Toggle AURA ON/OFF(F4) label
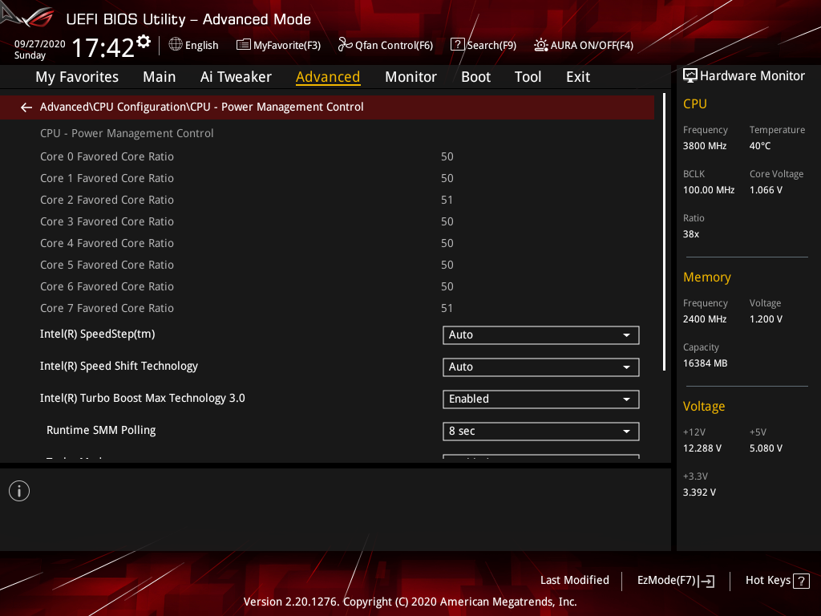Image resolution: width=821 pixels, height=616 pixels. tap(592, 46)
